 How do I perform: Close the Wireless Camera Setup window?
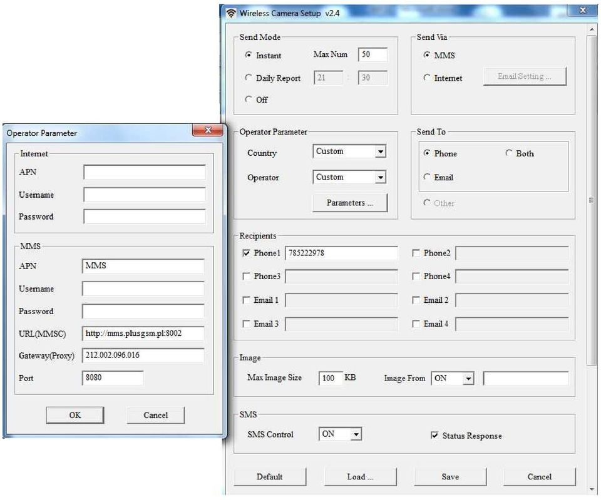pos(583,11)
